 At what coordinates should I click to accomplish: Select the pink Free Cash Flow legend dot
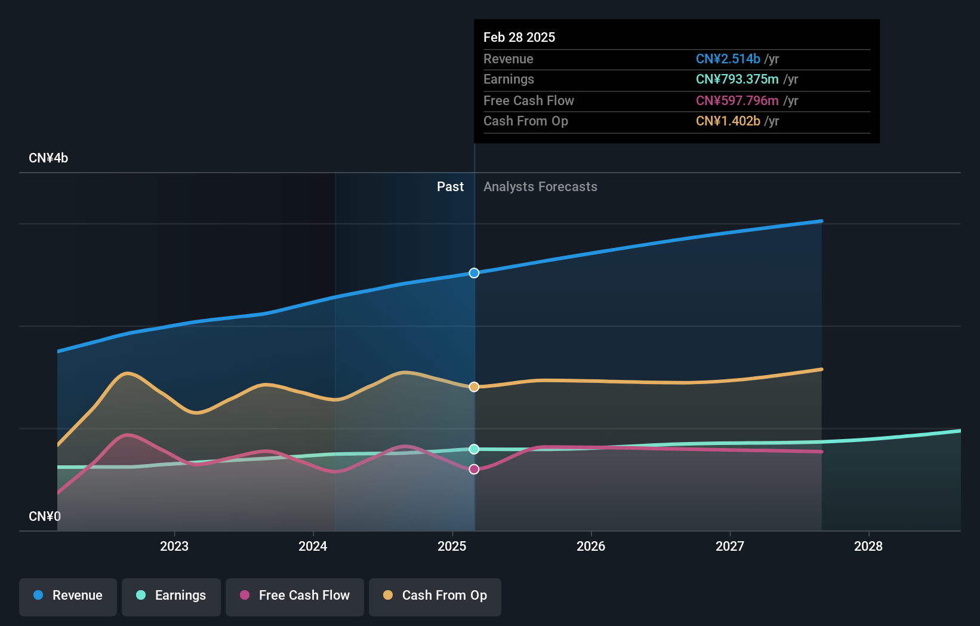tap(245, 596)
